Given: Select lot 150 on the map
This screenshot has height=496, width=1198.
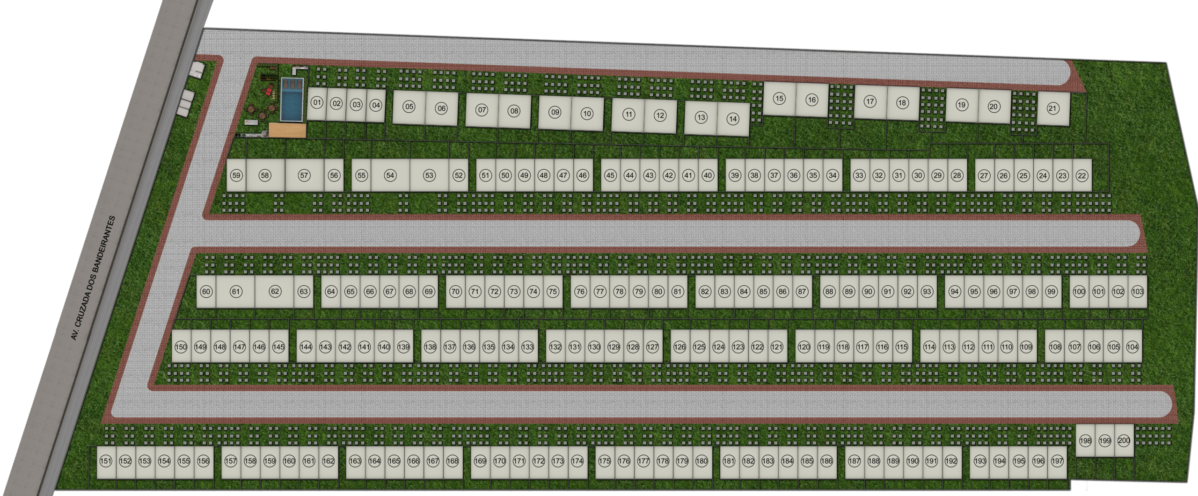Looking at the screenshot, I should (181, 347).
